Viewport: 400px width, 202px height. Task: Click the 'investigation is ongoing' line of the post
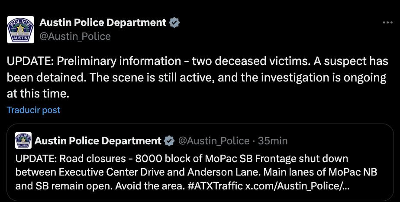tap(323, 78)
